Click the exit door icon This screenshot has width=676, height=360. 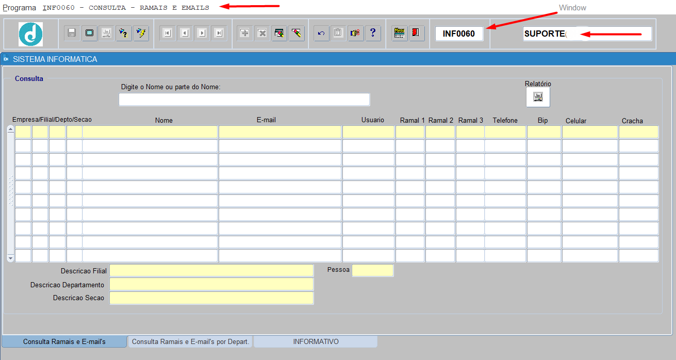416,33
